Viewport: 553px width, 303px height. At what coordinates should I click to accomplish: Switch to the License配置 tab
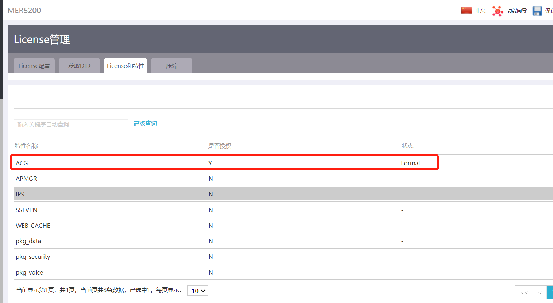pyautogui.click(x=34, y=66)
